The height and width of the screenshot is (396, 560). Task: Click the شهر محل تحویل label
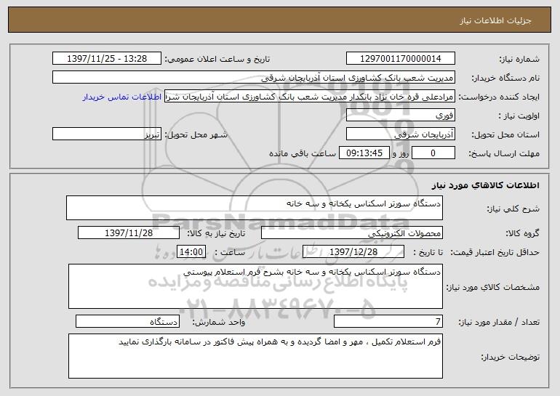pyautogui.click(x=196, y=135)
